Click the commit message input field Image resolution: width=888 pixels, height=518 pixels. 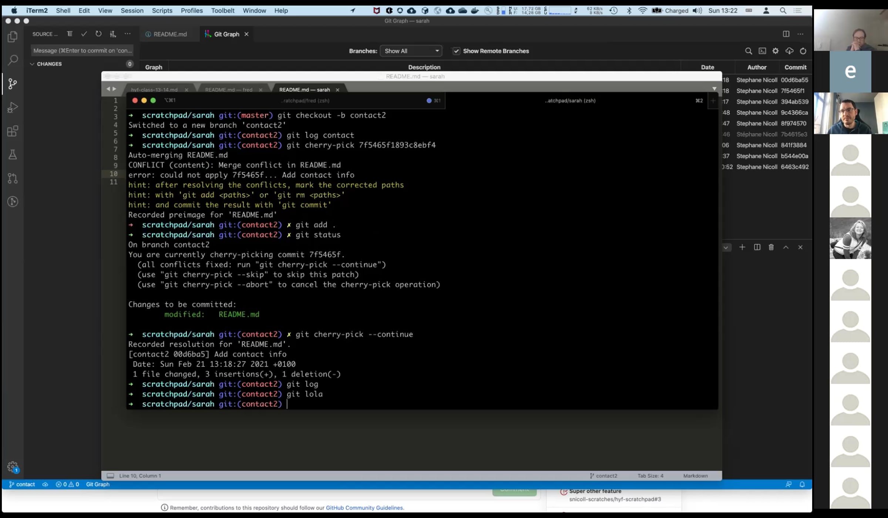82,51
